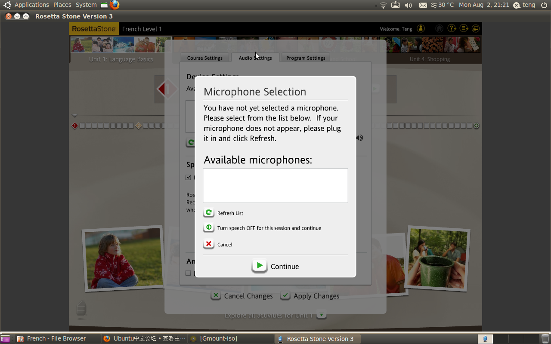Select the Available microphones list box

tap(275, 185)
